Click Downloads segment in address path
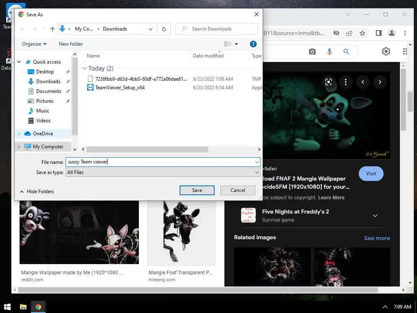Screen dimensions: 417x313 click(x=115, y=29)
